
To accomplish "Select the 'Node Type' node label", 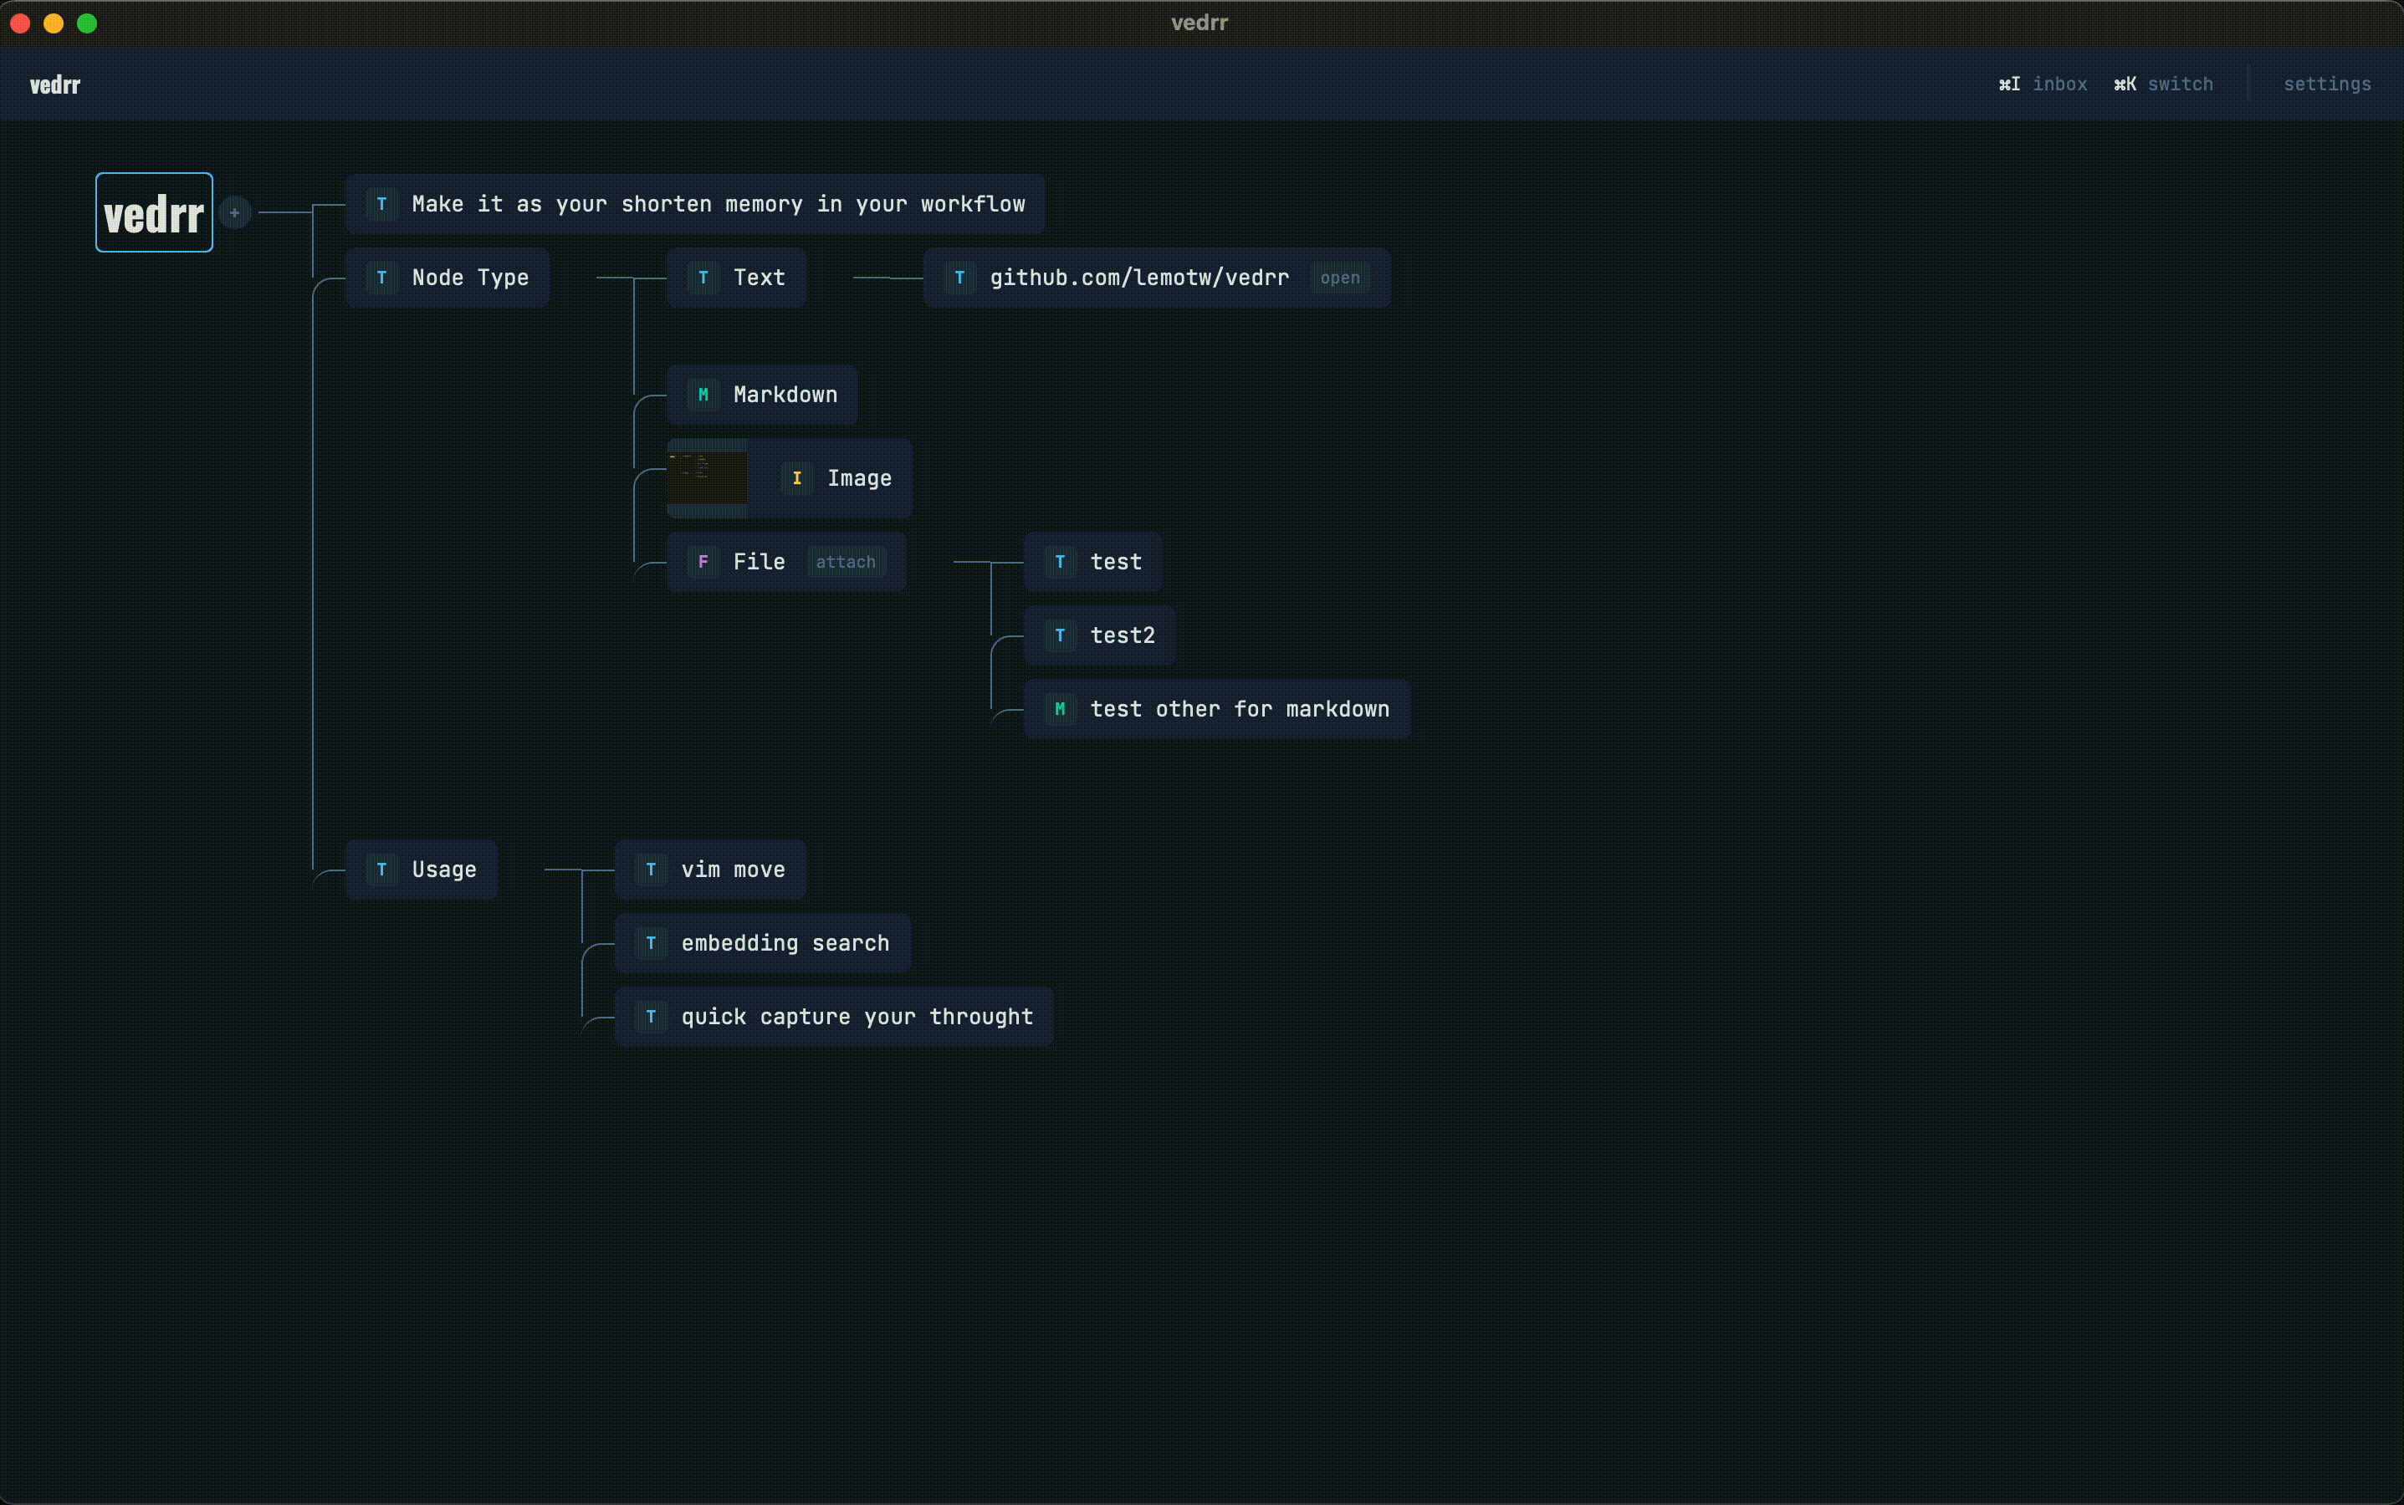I will [x=470, y=278].
